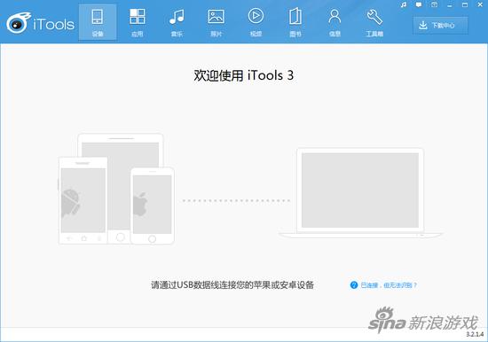Viewport: 488px width, 342px height.
Task: Open the Photos (照片) picture icon tab
Action: pyautogui.click(x=216, y=22)
